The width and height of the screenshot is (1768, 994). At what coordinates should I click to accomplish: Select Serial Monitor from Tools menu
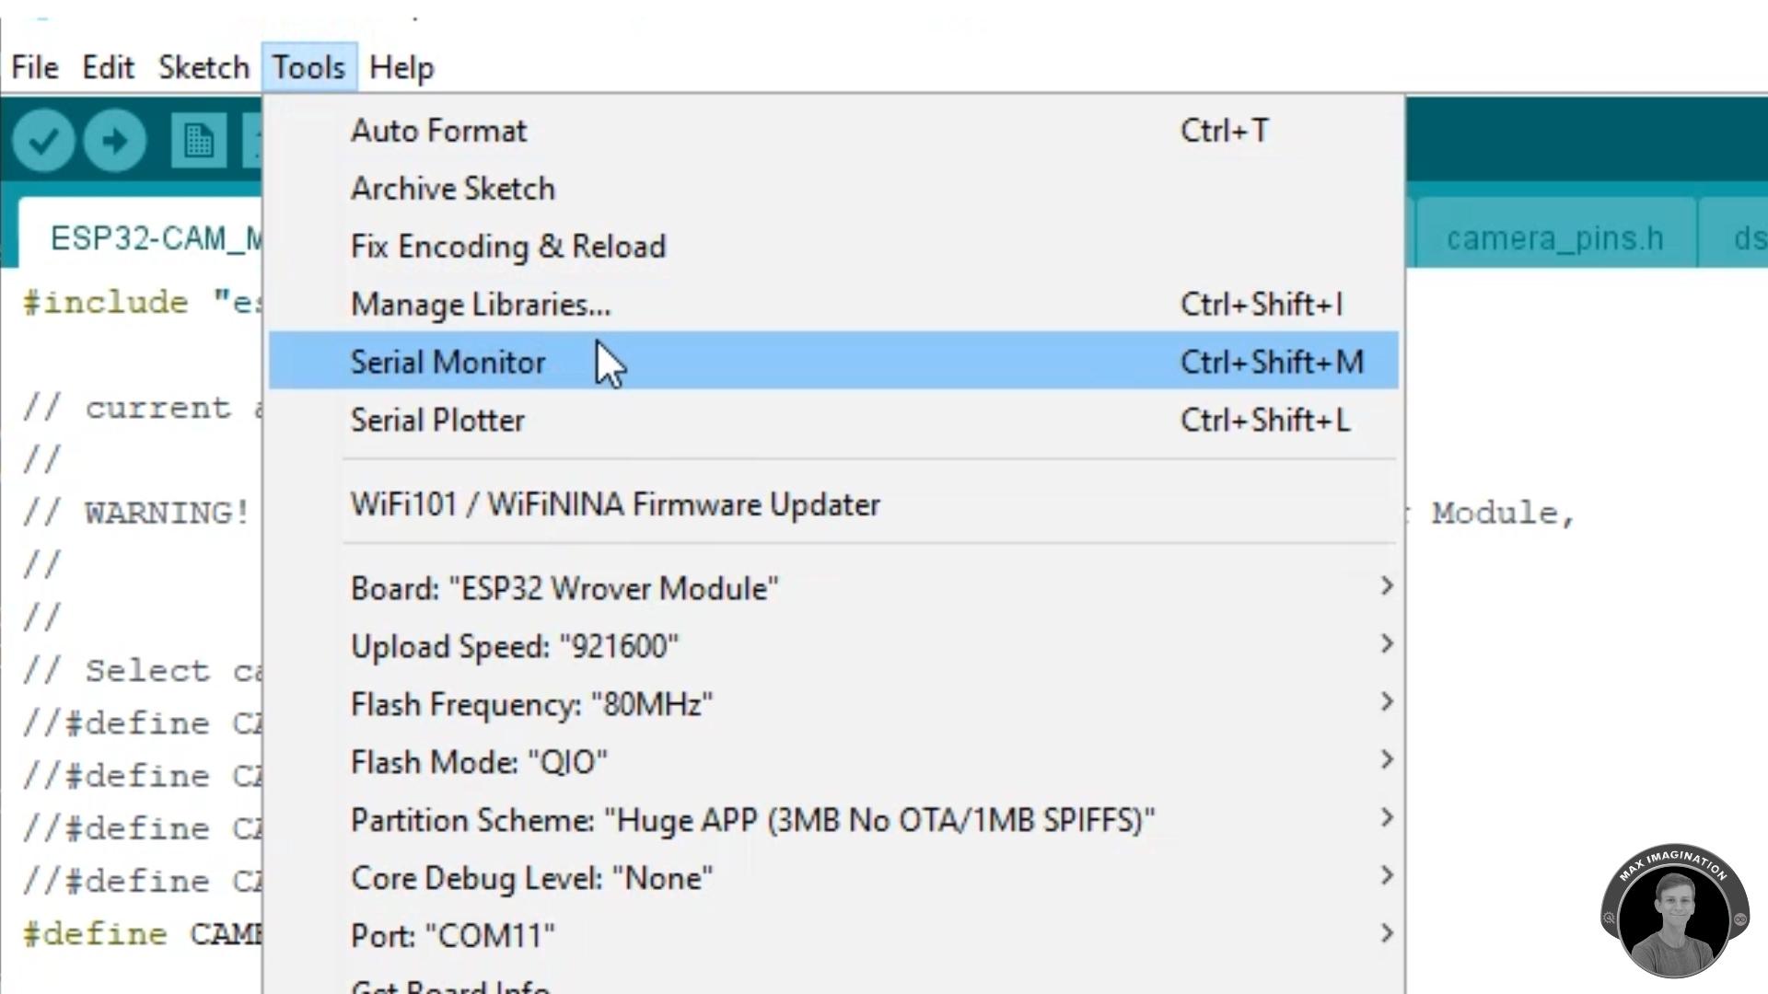(x=448, y=362)
